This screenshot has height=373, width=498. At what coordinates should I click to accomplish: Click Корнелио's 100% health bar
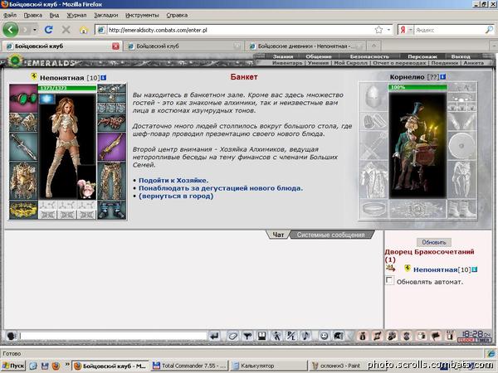[x=417, y=87]
